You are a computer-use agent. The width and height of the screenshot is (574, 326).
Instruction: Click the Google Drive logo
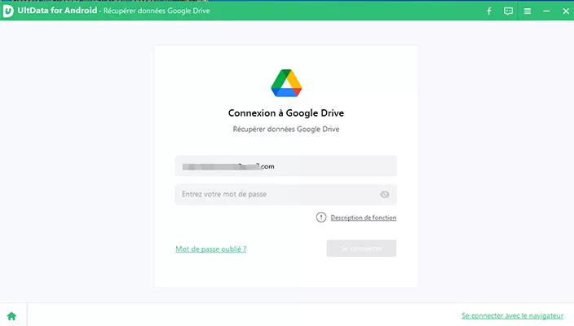tap(286, 83)
